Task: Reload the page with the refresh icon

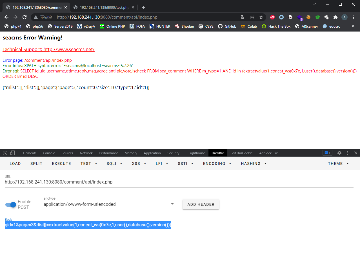Action: click(x=25, y=17)
